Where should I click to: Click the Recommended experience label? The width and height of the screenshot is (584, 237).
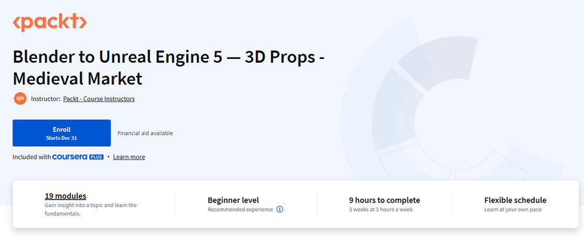[240, 210]
